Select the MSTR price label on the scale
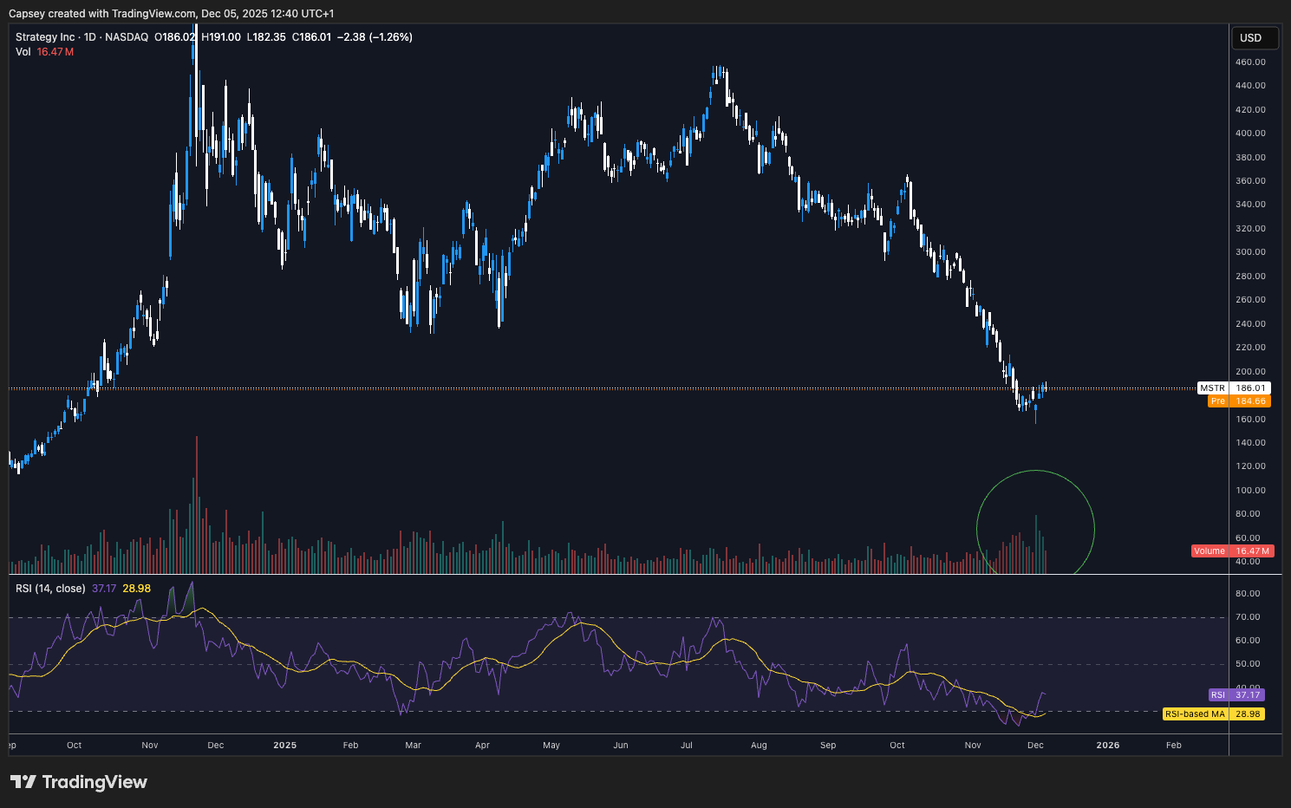This screenshot has height=808, width=1291. click(x=1236, y=388)
